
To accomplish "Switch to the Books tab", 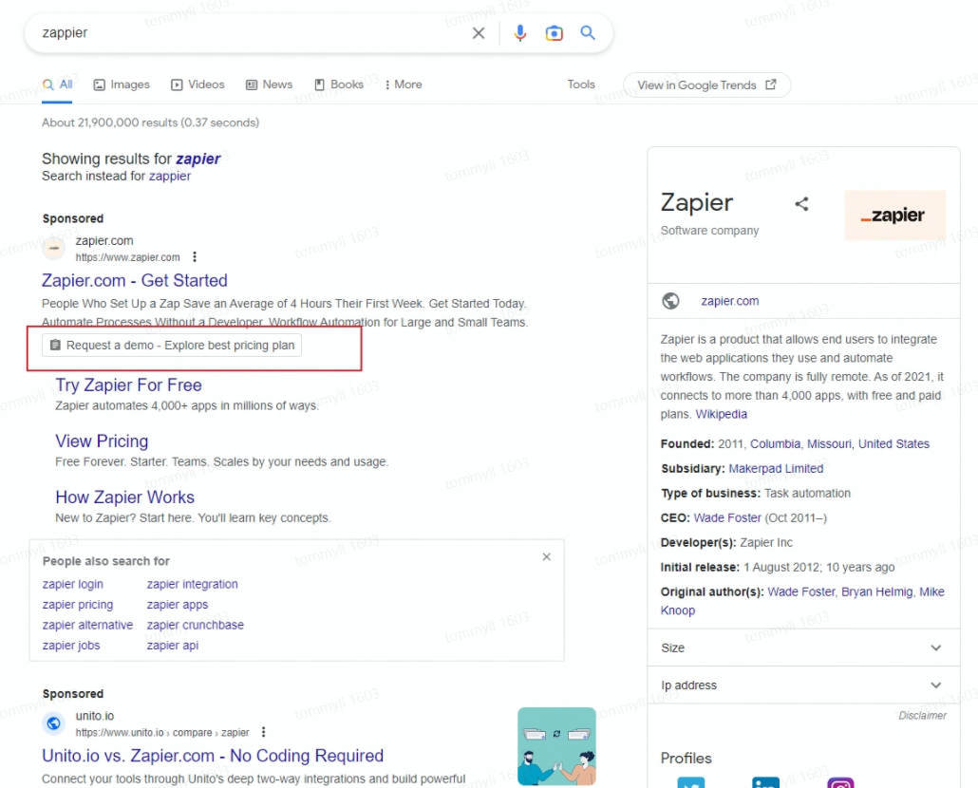I will (x=339, y=84).
